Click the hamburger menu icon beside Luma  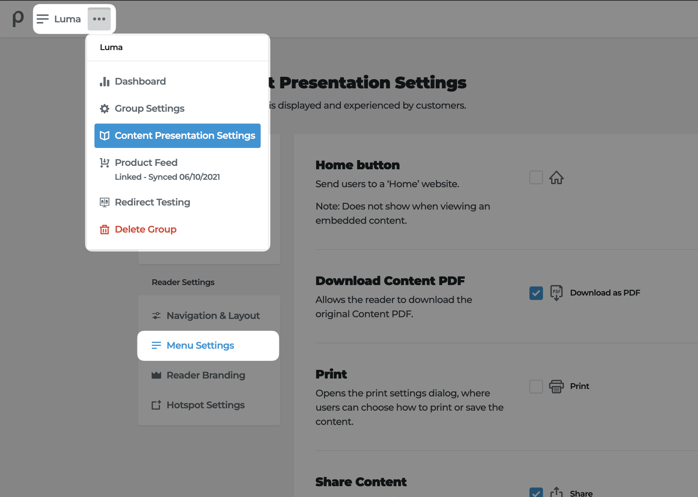pyautogui.click(x=43, y=19)
